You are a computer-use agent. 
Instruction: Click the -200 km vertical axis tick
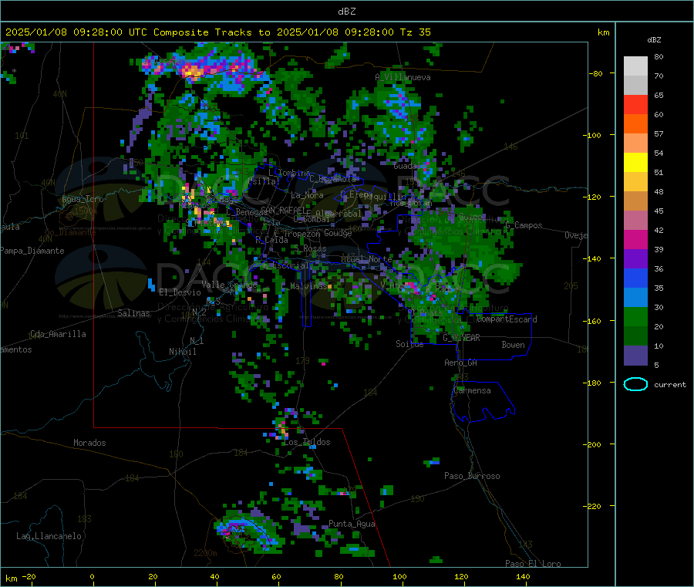[x=593, y=444]
